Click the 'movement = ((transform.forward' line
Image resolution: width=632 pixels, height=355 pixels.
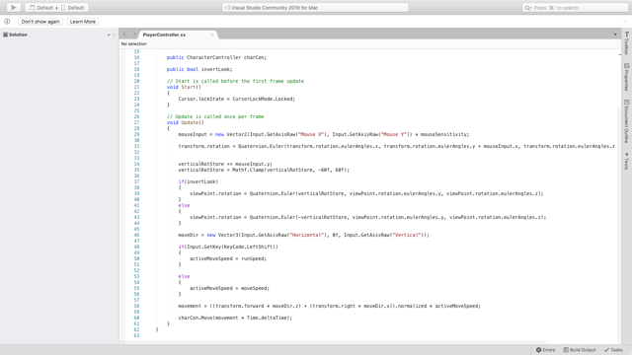click(x=329, y=307)
